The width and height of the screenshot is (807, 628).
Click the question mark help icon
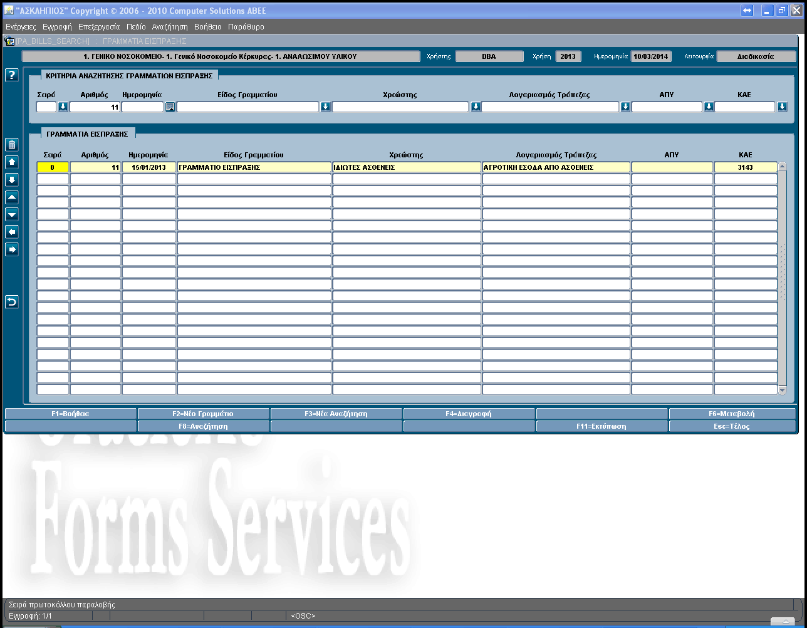tap(11, 75)
